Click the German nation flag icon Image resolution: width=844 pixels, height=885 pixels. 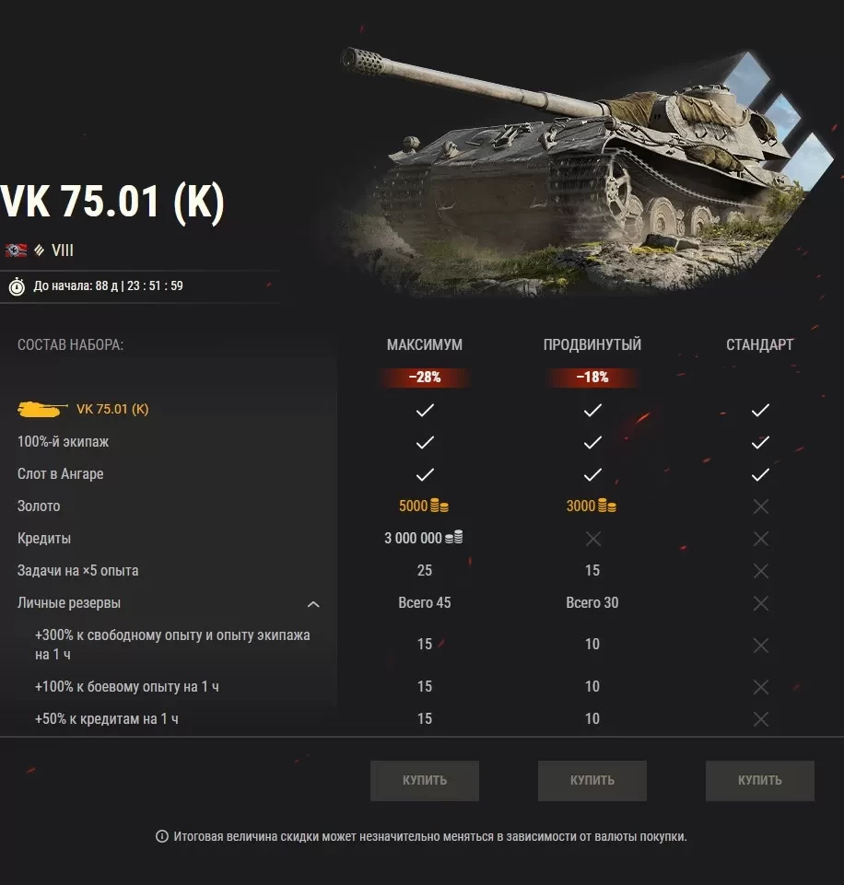(x=16, y=250)
